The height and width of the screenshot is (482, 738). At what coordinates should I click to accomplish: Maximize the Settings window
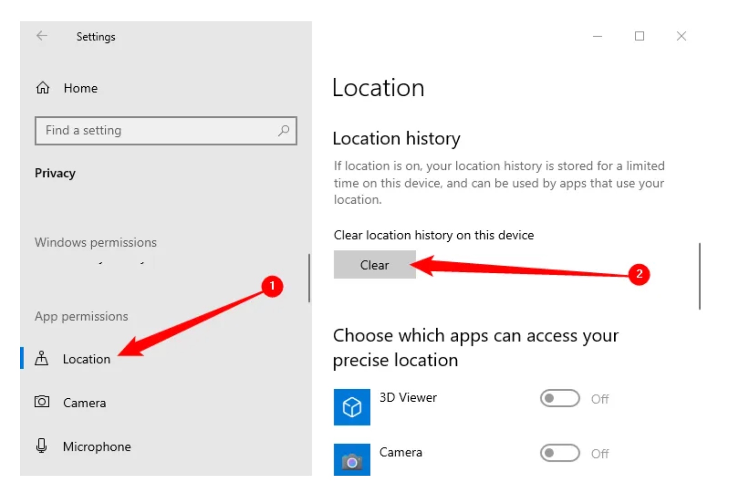tap(640, 36)
